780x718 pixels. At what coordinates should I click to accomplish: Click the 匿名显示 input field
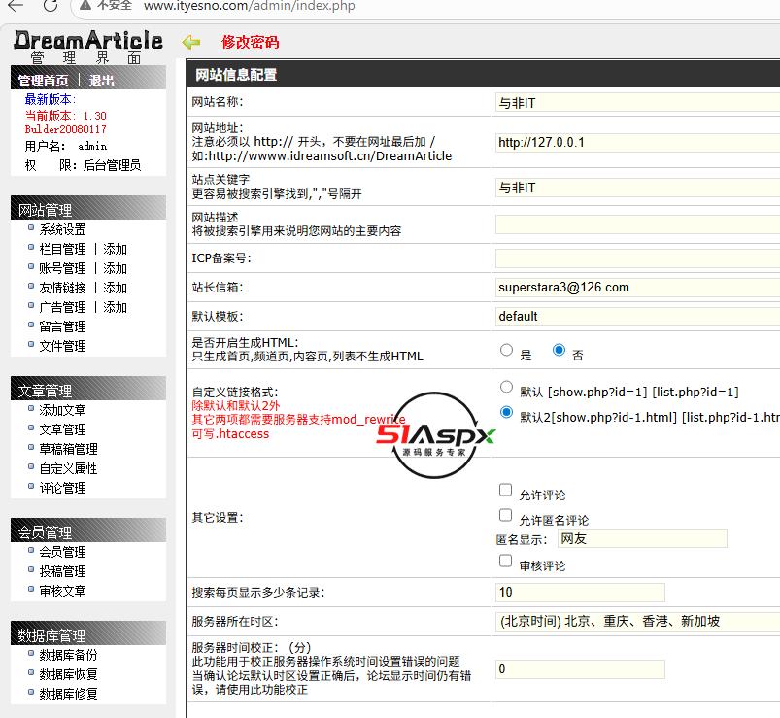642,538
